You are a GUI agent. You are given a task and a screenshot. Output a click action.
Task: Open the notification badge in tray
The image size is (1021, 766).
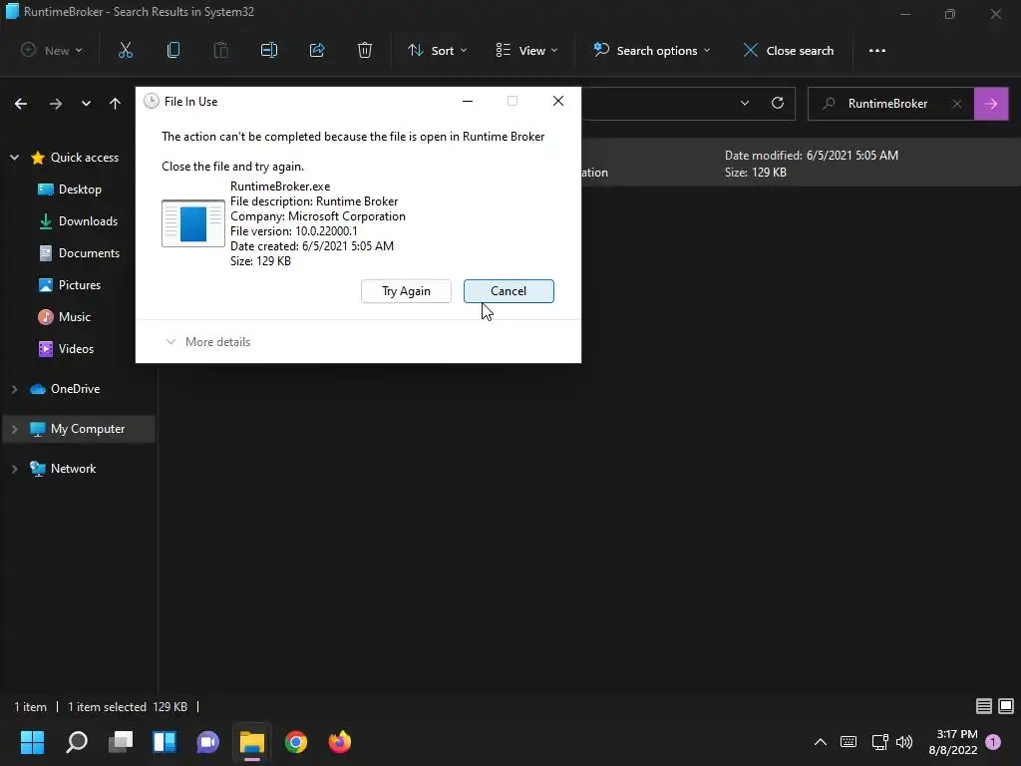[993, 742]
